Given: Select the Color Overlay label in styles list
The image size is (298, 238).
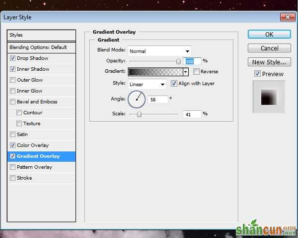Looking at the screenshot, I should [x=33, y=145].
